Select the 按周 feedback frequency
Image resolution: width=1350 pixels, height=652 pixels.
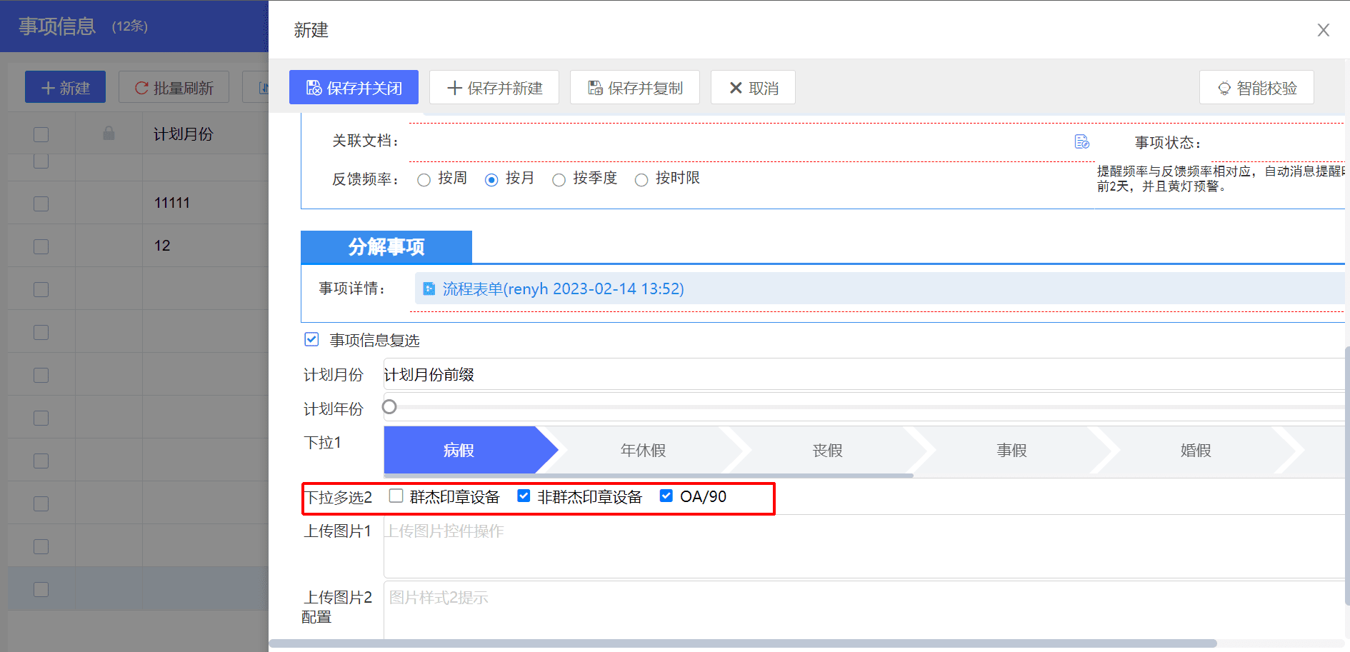(424, 179)
